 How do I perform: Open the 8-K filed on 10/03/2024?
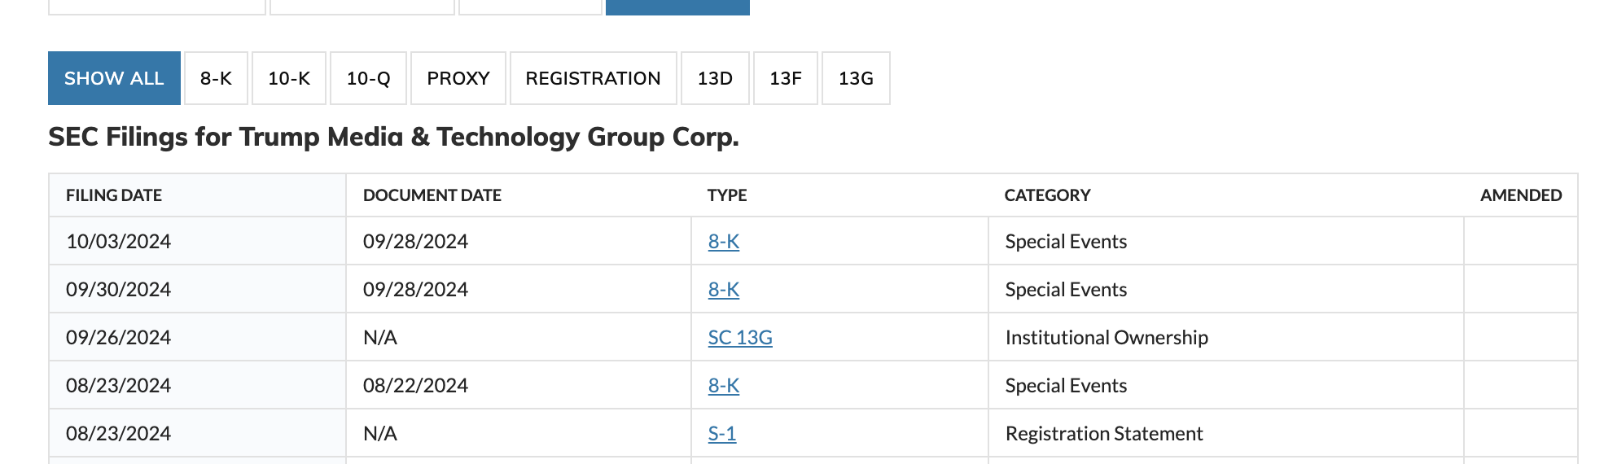pos(724,242)
